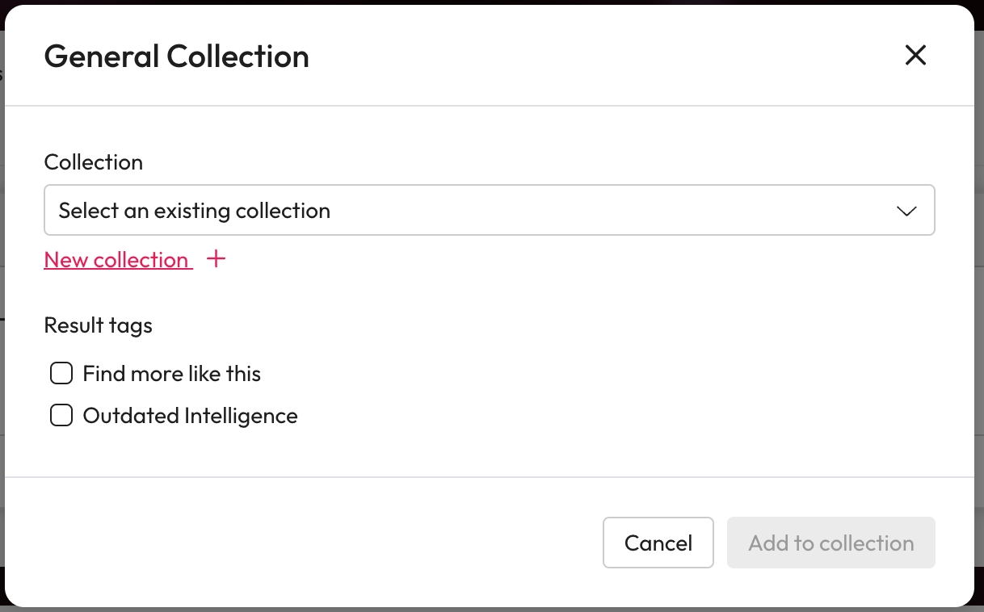Click the Collection field label
Screen dimensions: 984x612
[x=93, y=162]
